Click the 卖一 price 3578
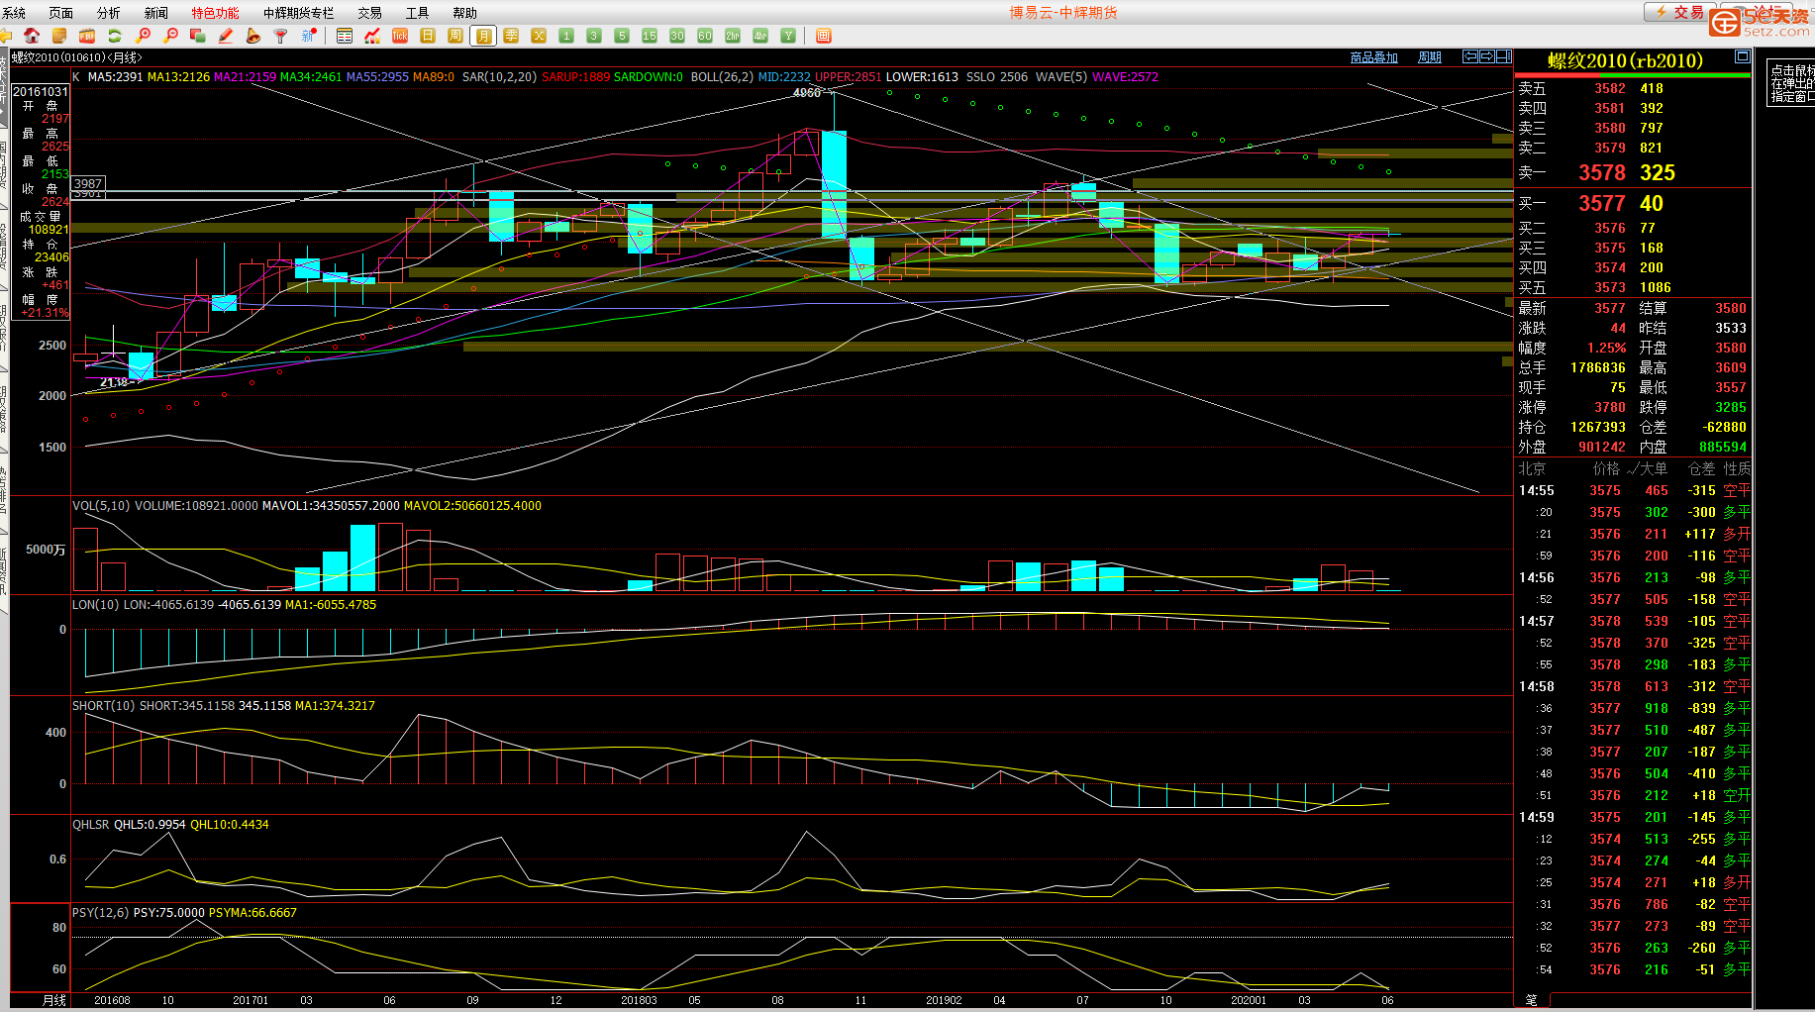The width and height of the screenshot is (1815, 1012). [x=1602, y=172]
